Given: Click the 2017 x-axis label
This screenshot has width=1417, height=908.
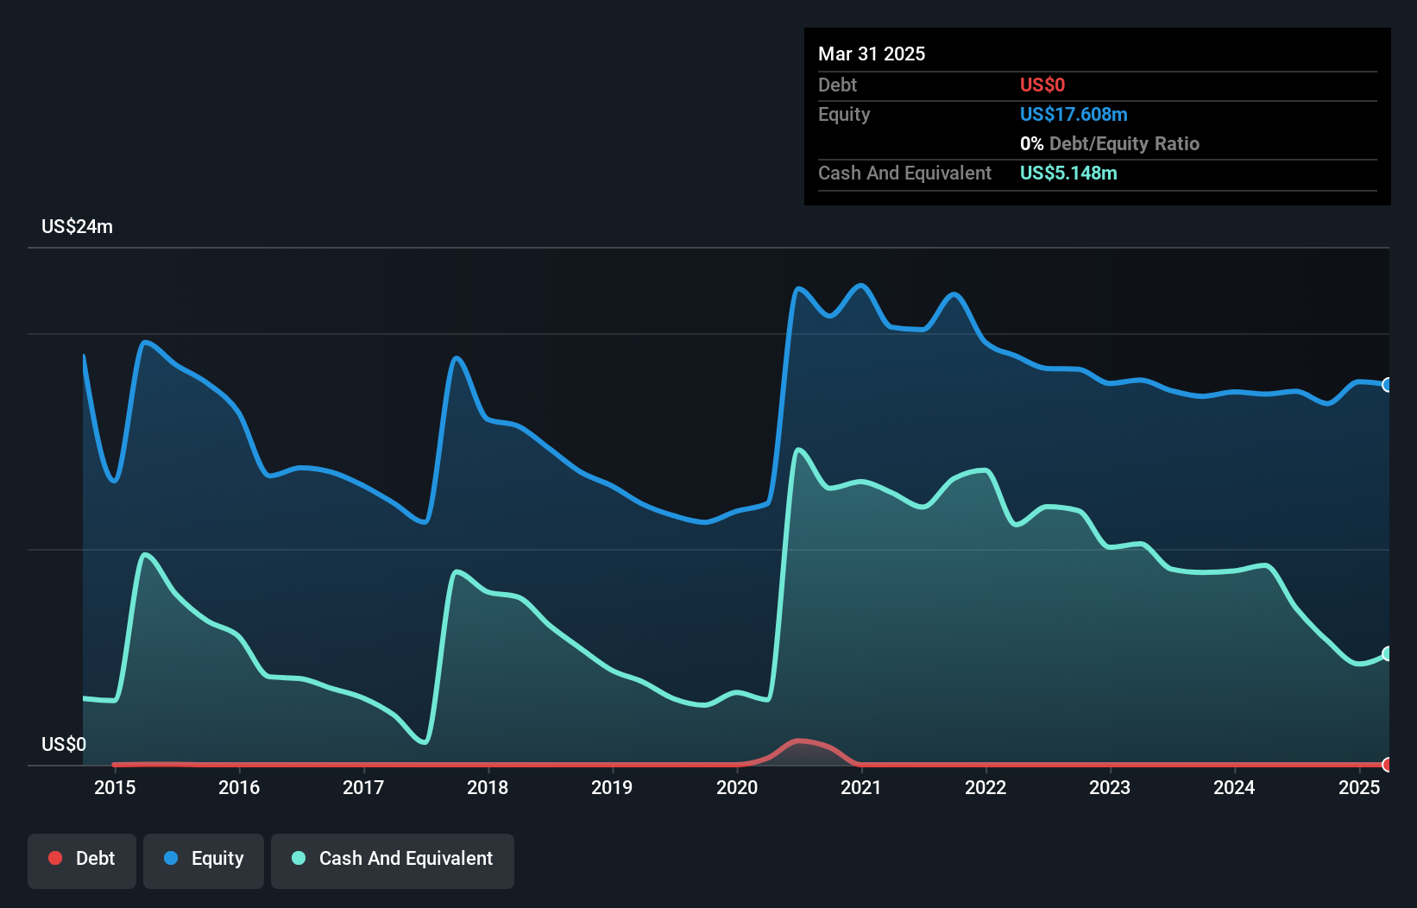Looking at the screenshot, I should pyautogui.click(x=363, y=787).
